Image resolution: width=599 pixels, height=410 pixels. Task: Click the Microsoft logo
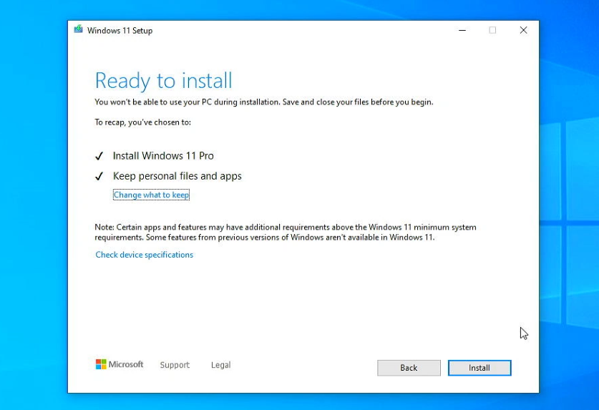(120, 364)
